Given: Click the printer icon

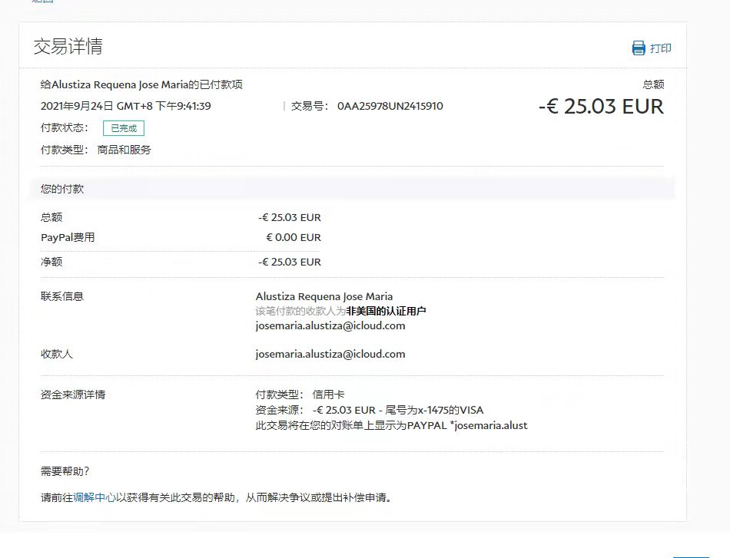Looking at the screenshot, I should coord(639,48).
